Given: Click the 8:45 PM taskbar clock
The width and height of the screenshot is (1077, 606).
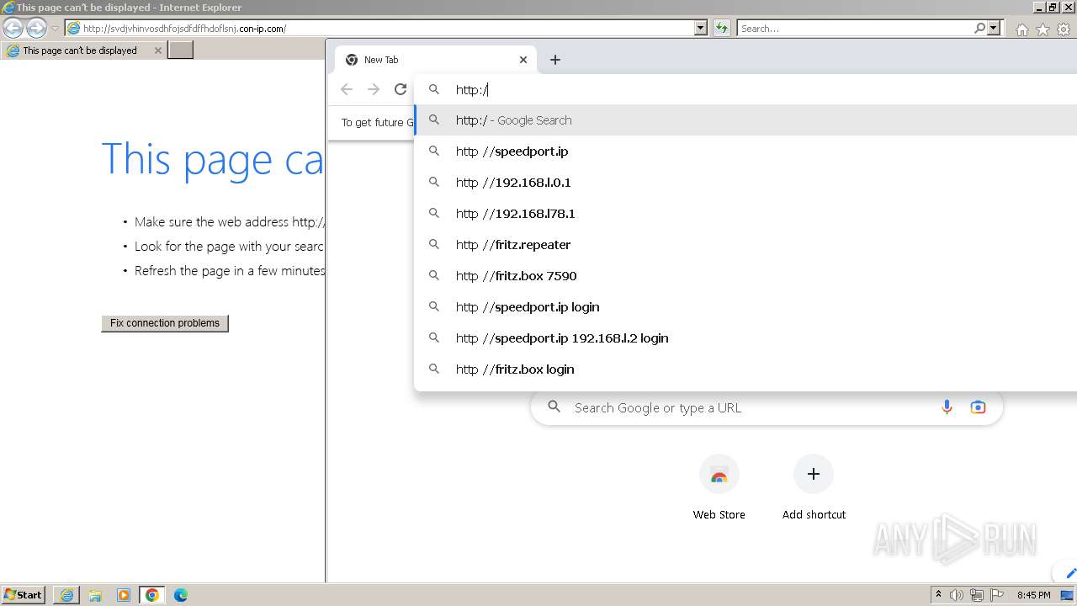Looking at the screenshot, I should (x=1034, y=595).
